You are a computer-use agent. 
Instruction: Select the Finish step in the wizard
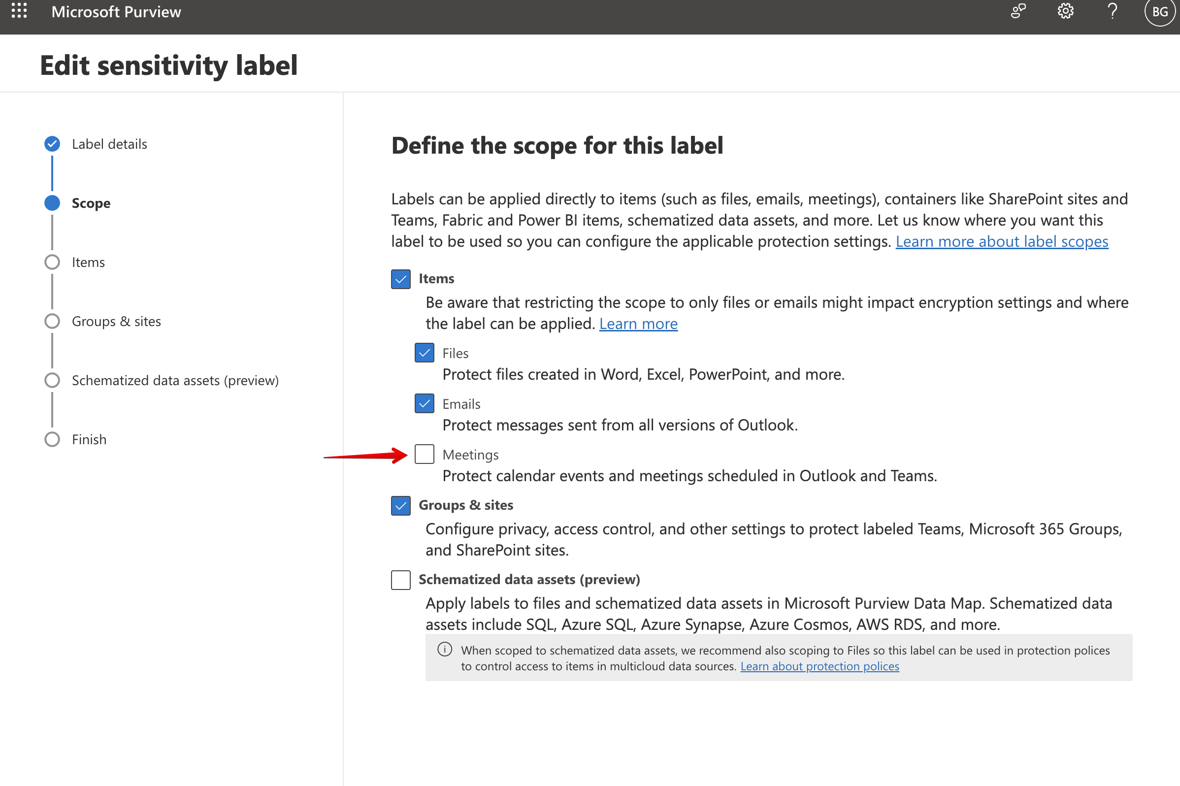point(89,439)
